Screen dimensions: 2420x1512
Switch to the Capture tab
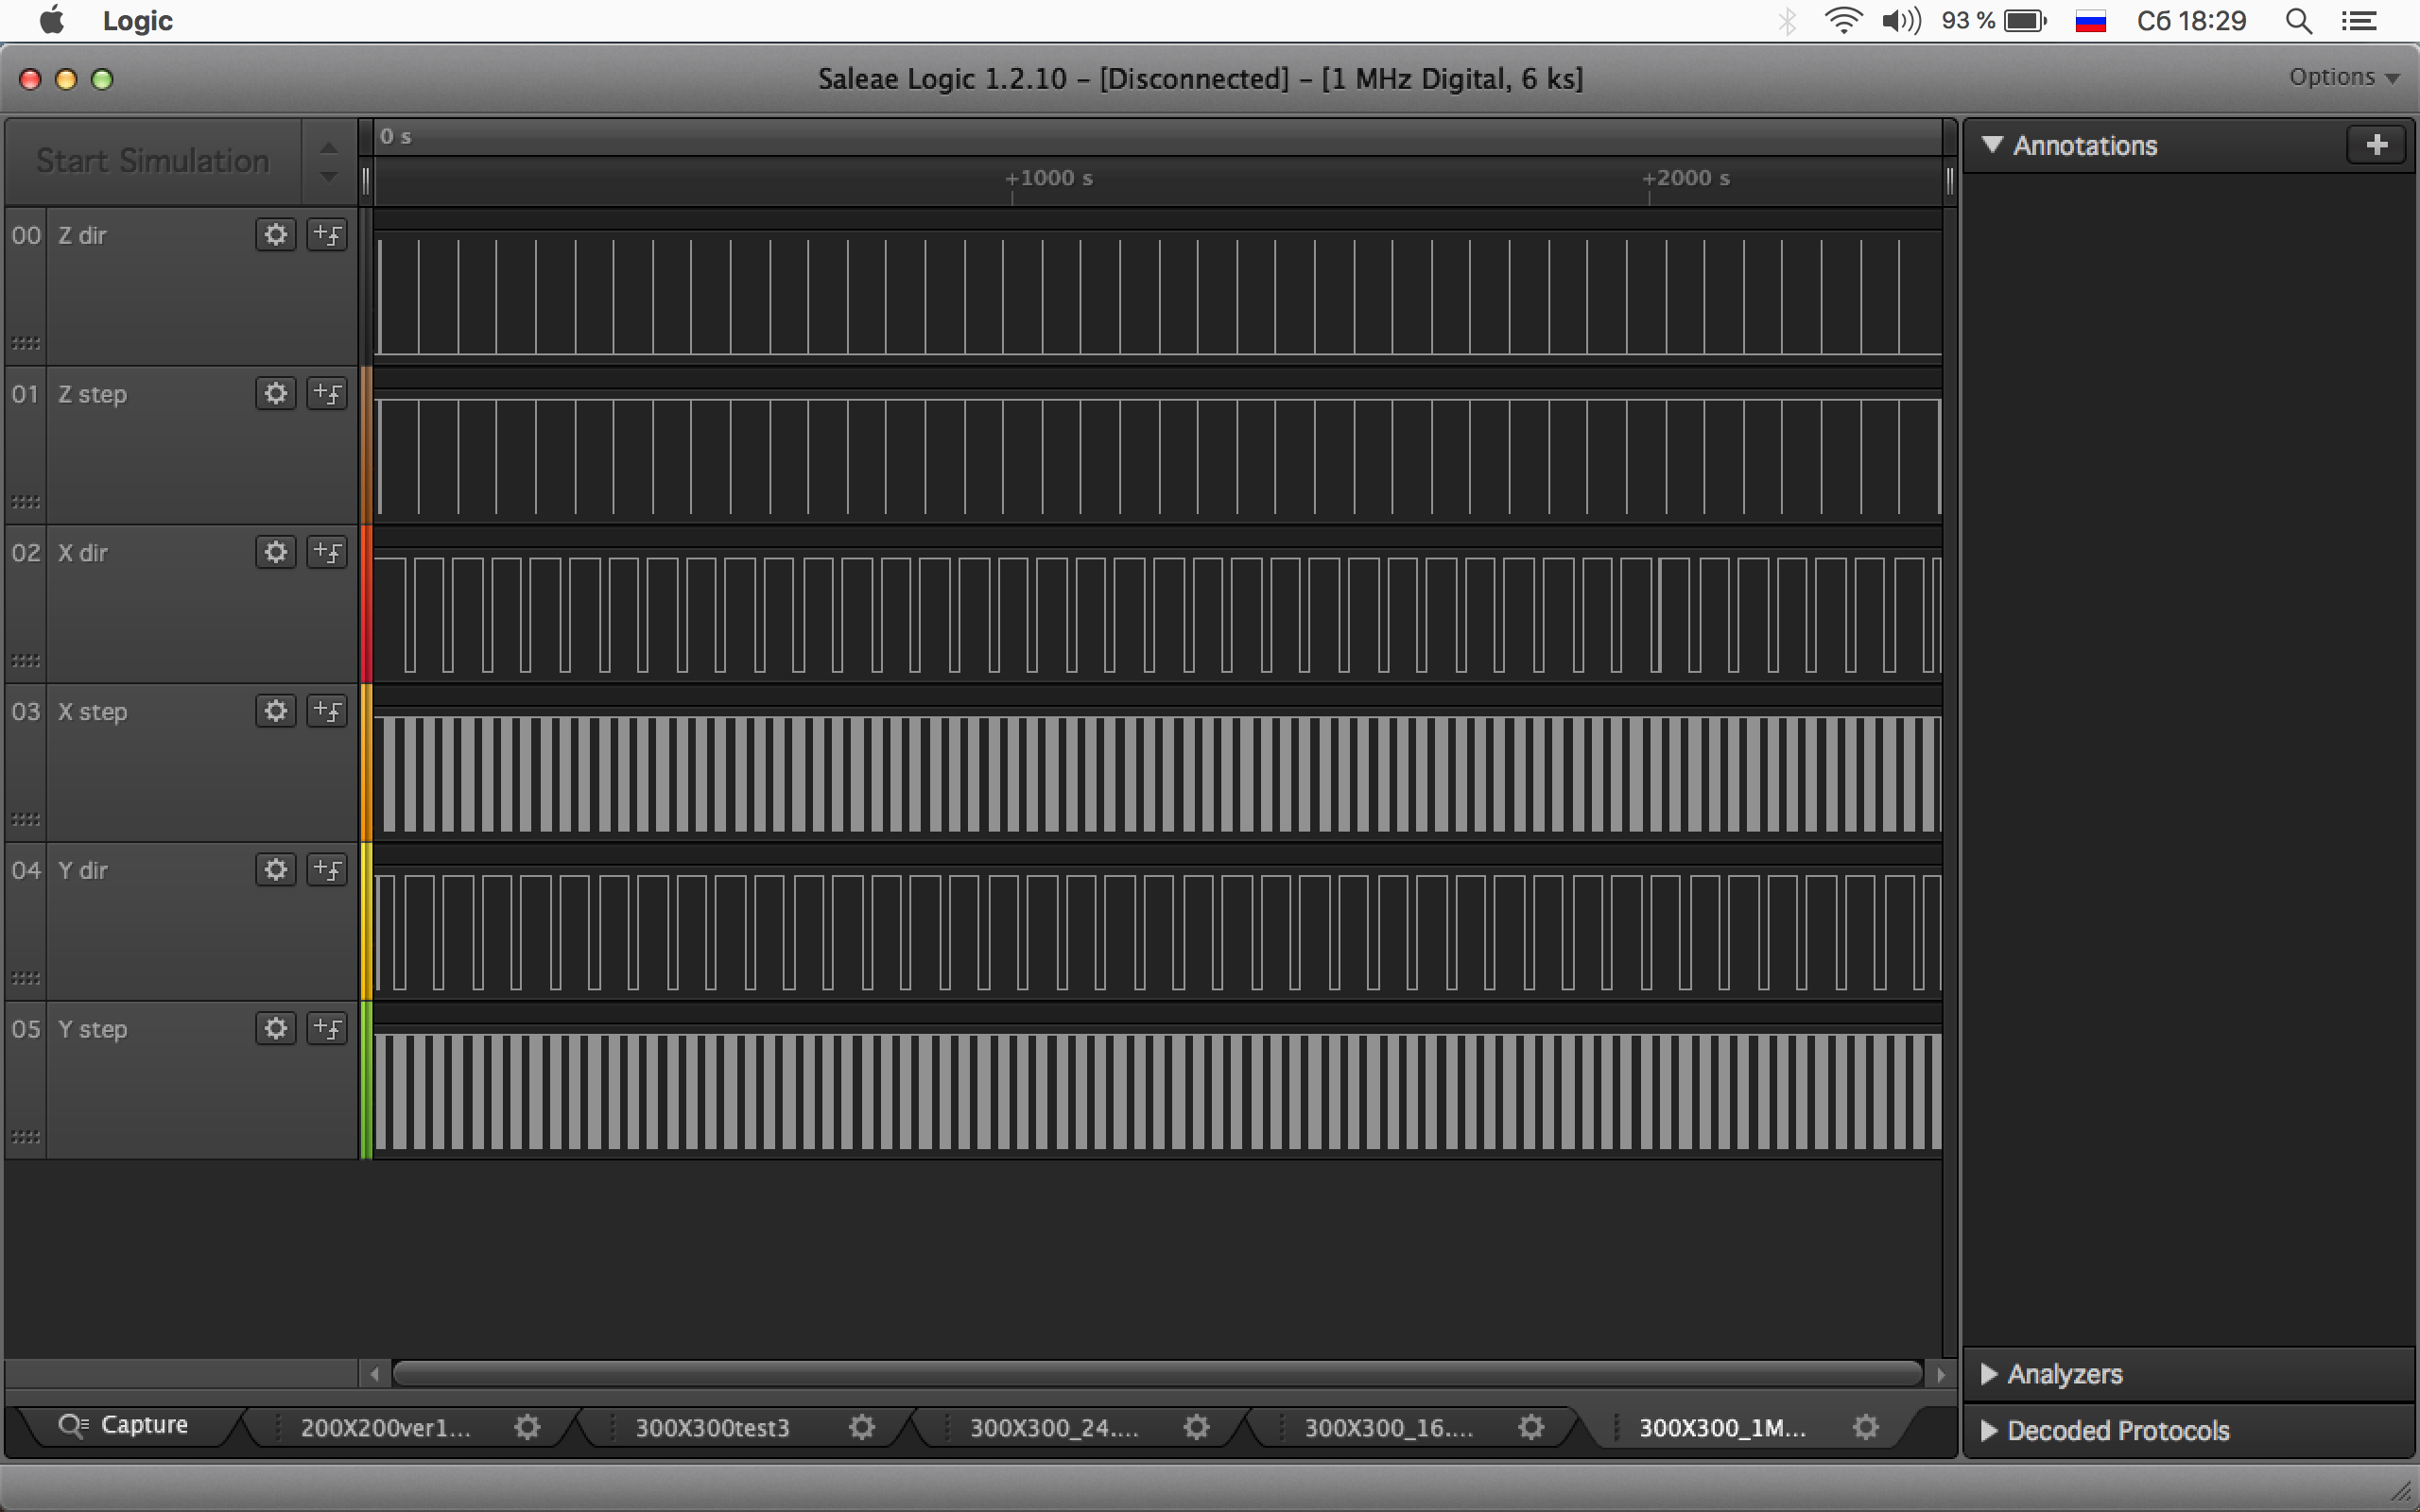tap(125, 1425)
